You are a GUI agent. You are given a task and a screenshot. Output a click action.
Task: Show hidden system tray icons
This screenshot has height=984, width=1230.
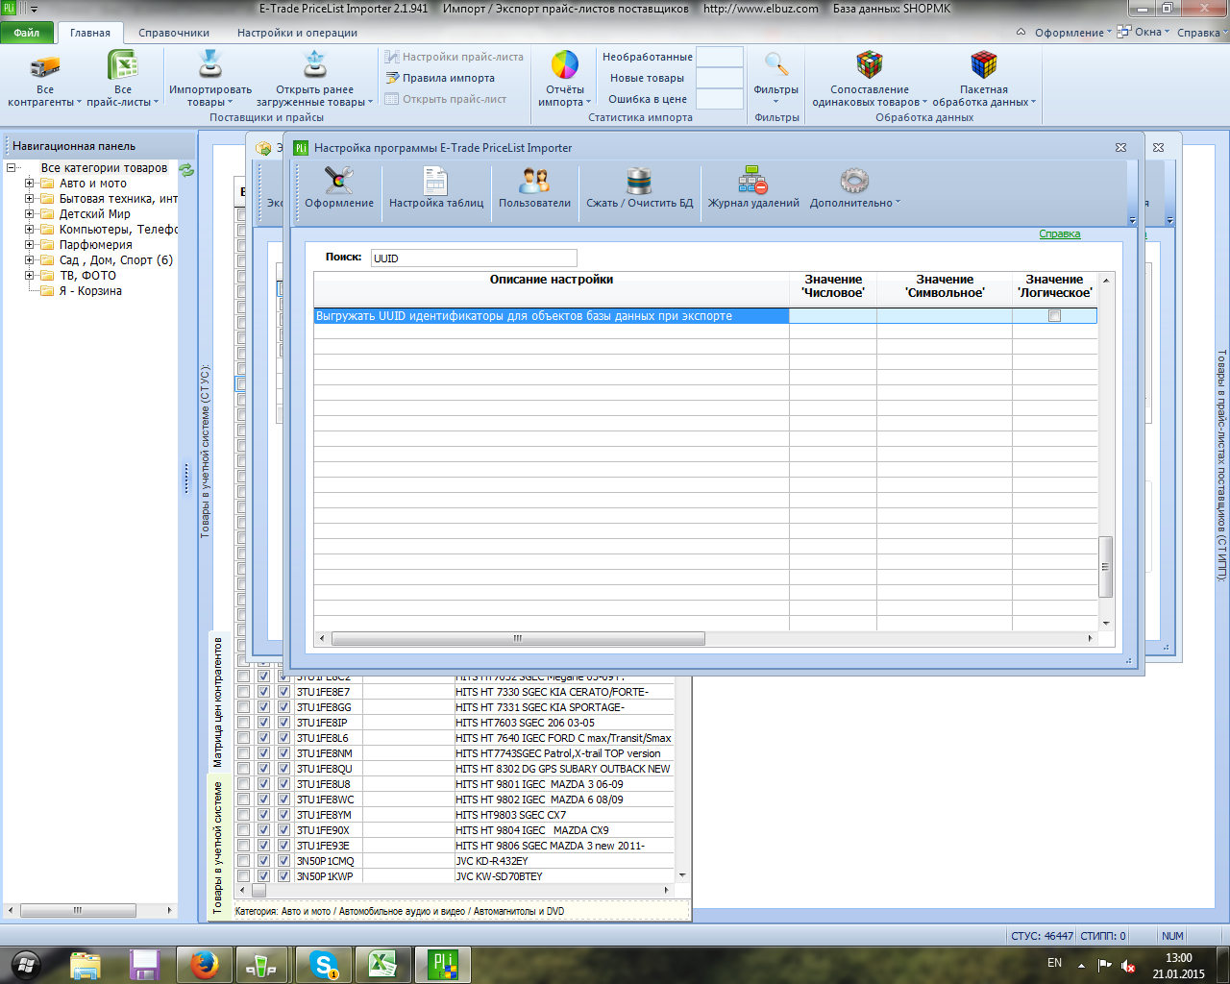pyautogui.click(x=1081, y=965)
